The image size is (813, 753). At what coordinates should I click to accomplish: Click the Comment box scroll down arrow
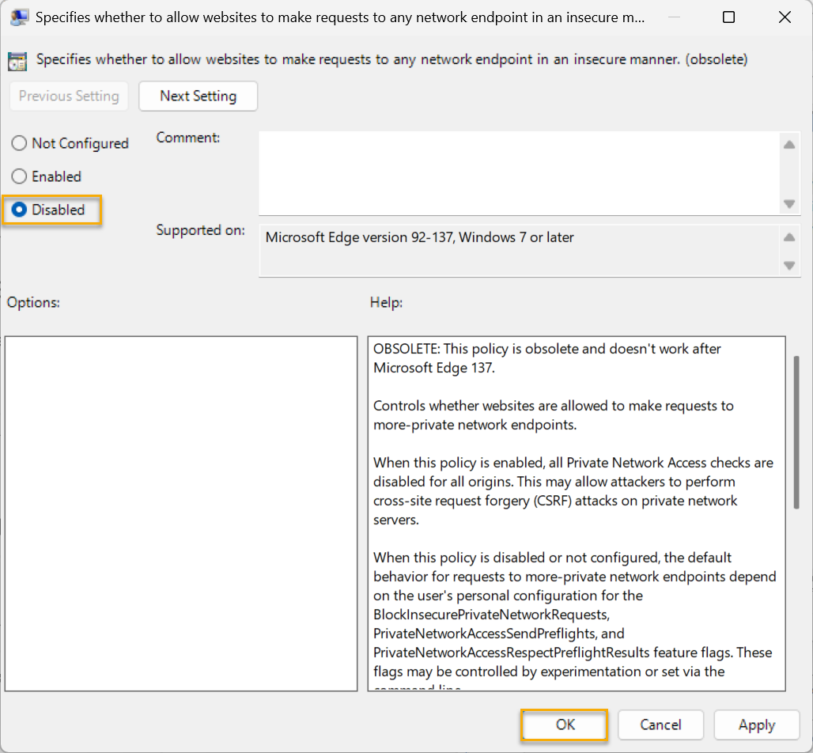tap(788, 203)
